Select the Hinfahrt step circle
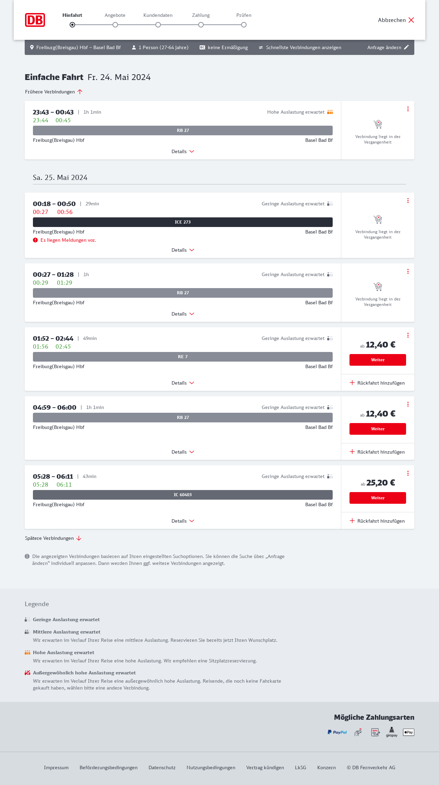Screen dimensions: 439x785 click(x=72, y=25)
